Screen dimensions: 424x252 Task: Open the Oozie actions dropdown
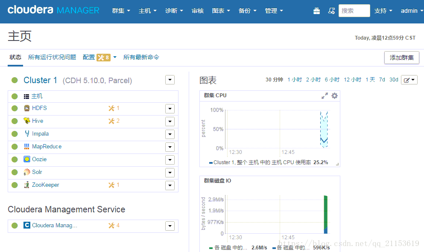point(170,159)
